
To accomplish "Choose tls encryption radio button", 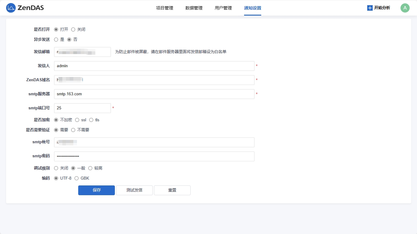I will pyautogui.click(x=91, y=120).
